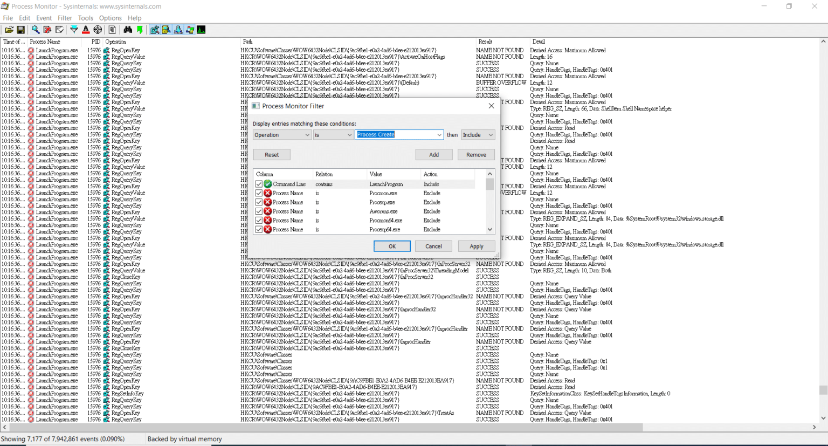The width and height of the screenshot is (828, 446).
Task: Uncheck the Command Line contains LaunchProgram rule
Action: (x=259, y=184)
